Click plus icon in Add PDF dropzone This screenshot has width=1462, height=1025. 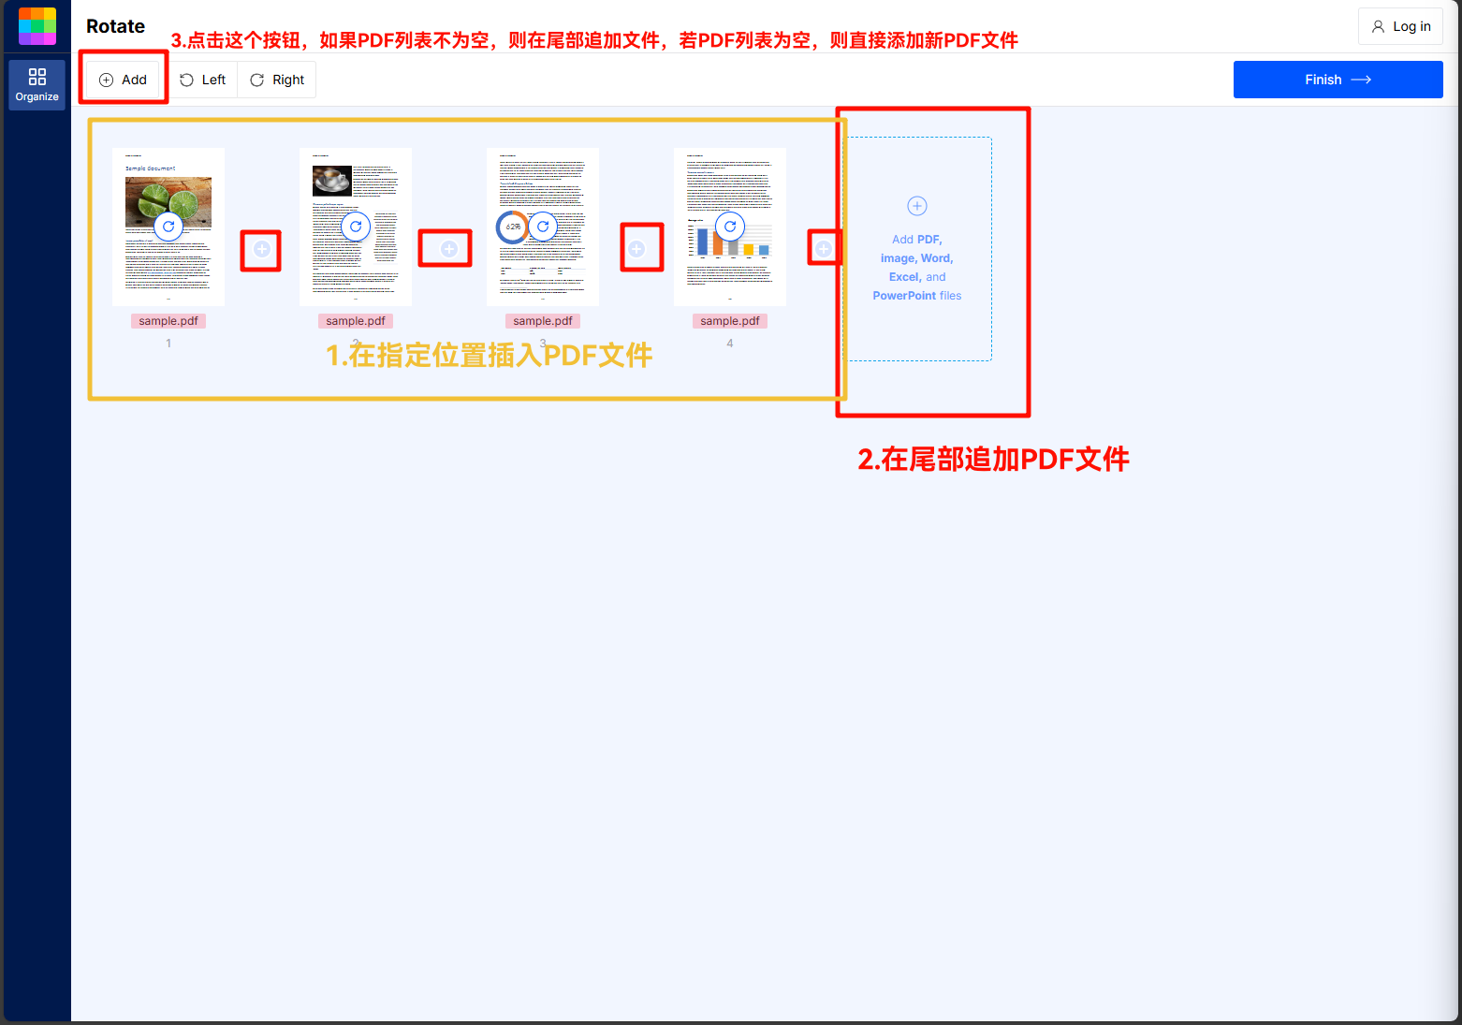point(917,206)
